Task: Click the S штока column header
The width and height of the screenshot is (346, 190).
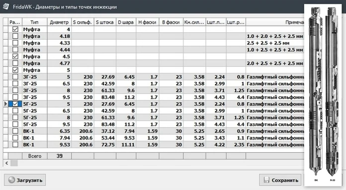Action: click(x=105, y=22)
